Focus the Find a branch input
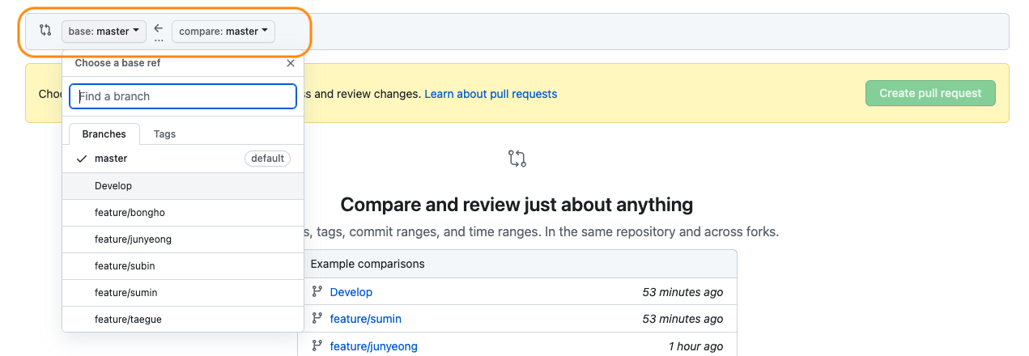This screenshot has height=356, width=1029. click(183, 96)
